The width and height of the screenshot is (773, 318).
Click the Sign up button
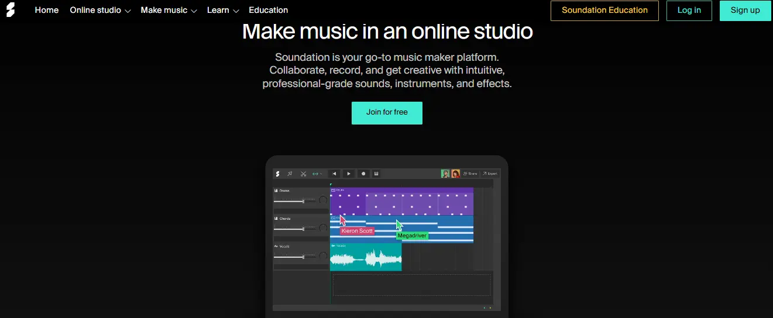(x=745, y=11)
